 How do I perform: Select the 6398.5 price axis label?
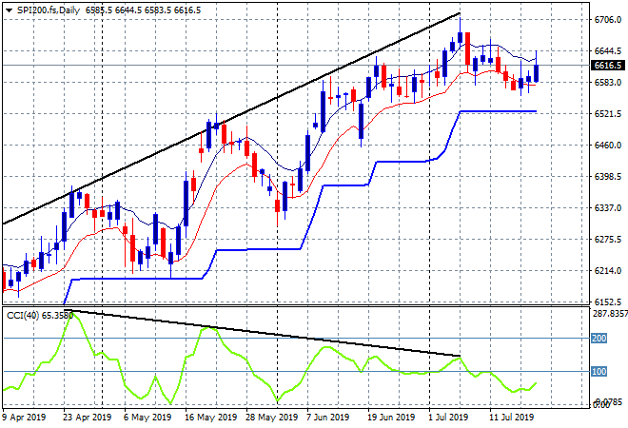608,177
